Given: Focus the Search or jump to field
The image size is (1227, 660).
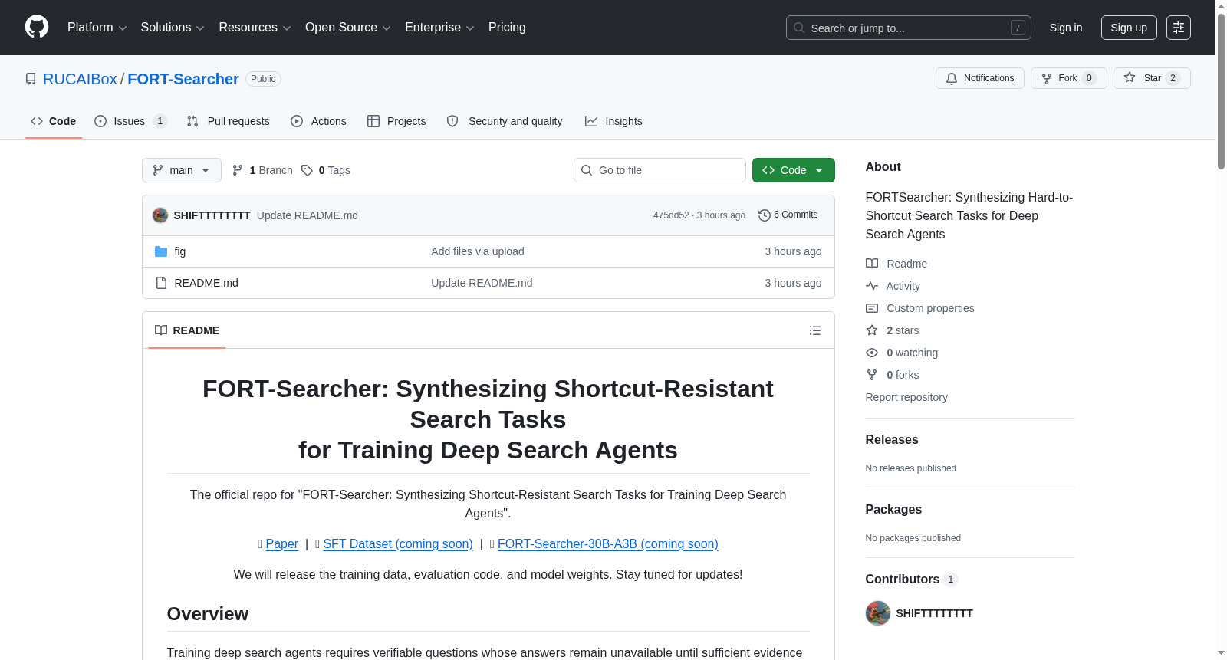Looking at the screenshot, I should [x=909, y=28].
